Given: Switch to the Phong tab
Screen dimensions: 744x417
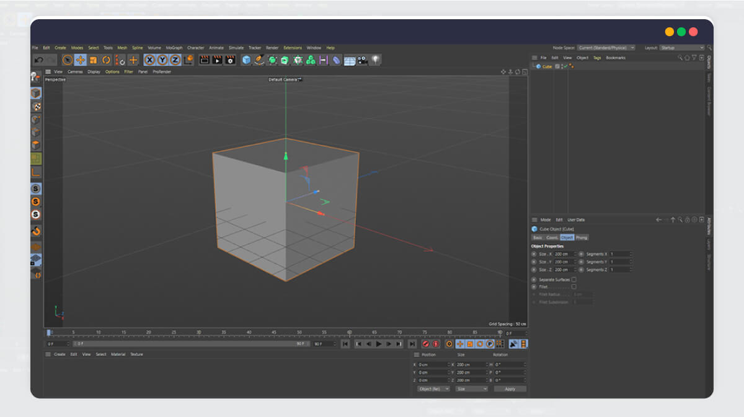Looking at the screenshot, I should click(x=581, y=237).
